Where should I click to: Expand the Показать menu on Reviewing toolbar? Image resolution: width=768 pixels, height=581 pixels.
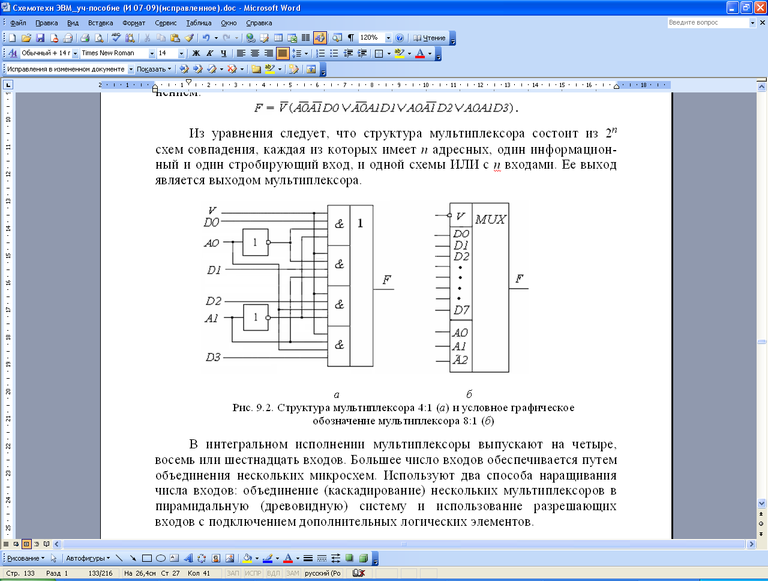[154, 69]
